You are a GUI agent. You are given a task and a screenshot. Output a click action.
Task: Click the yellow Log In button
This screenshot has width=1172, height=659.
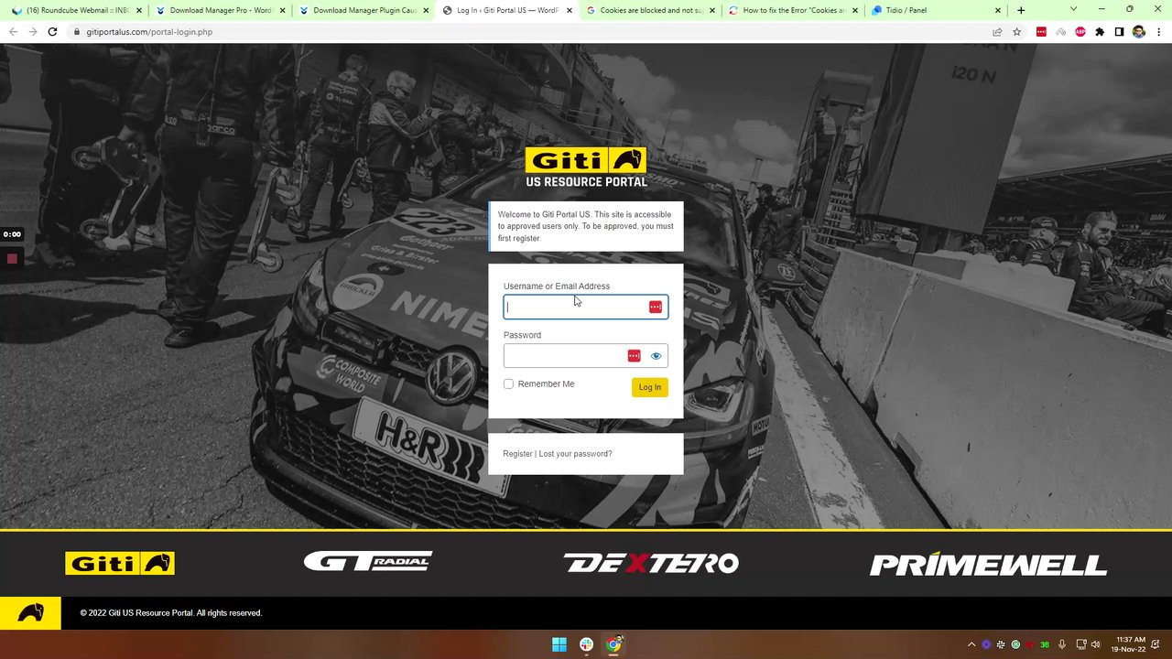tap(649, 387)
